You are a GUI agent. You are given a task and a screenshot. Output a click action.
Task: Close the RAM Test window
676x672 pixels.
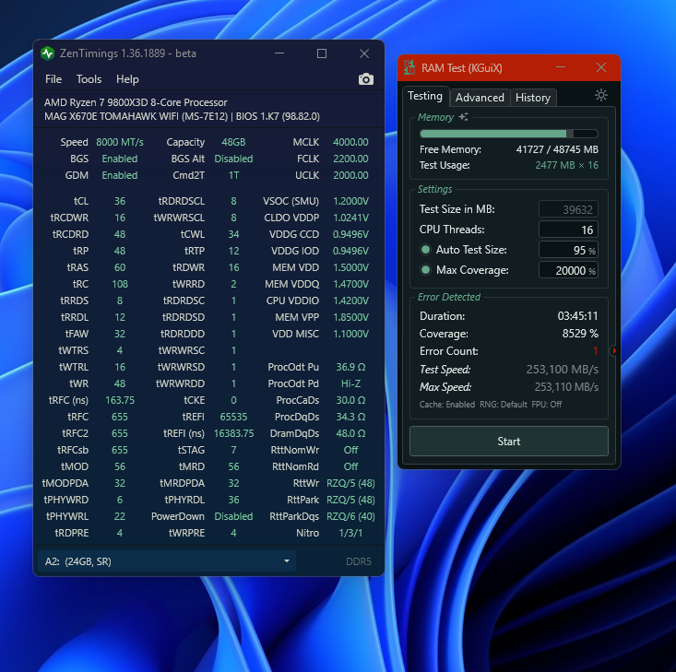[x=601, y=67]
